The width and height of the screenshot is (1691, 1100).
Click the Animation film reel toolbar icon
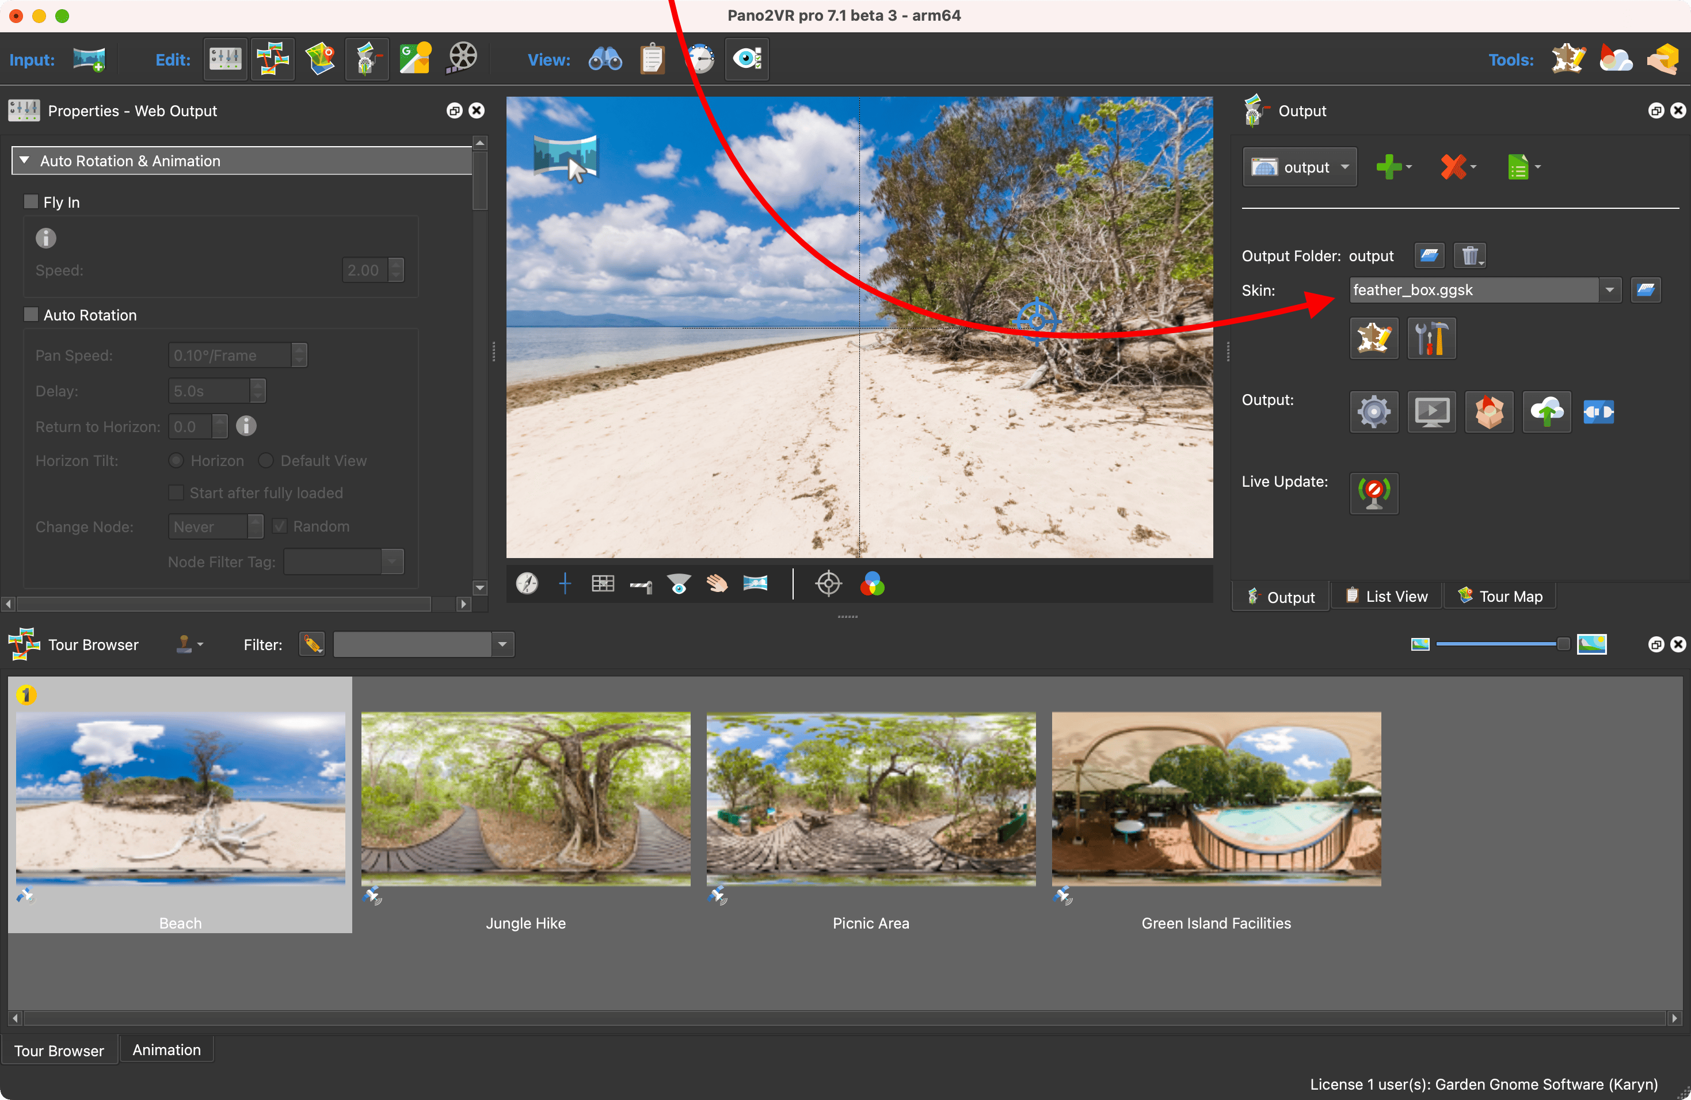(462, 59)
